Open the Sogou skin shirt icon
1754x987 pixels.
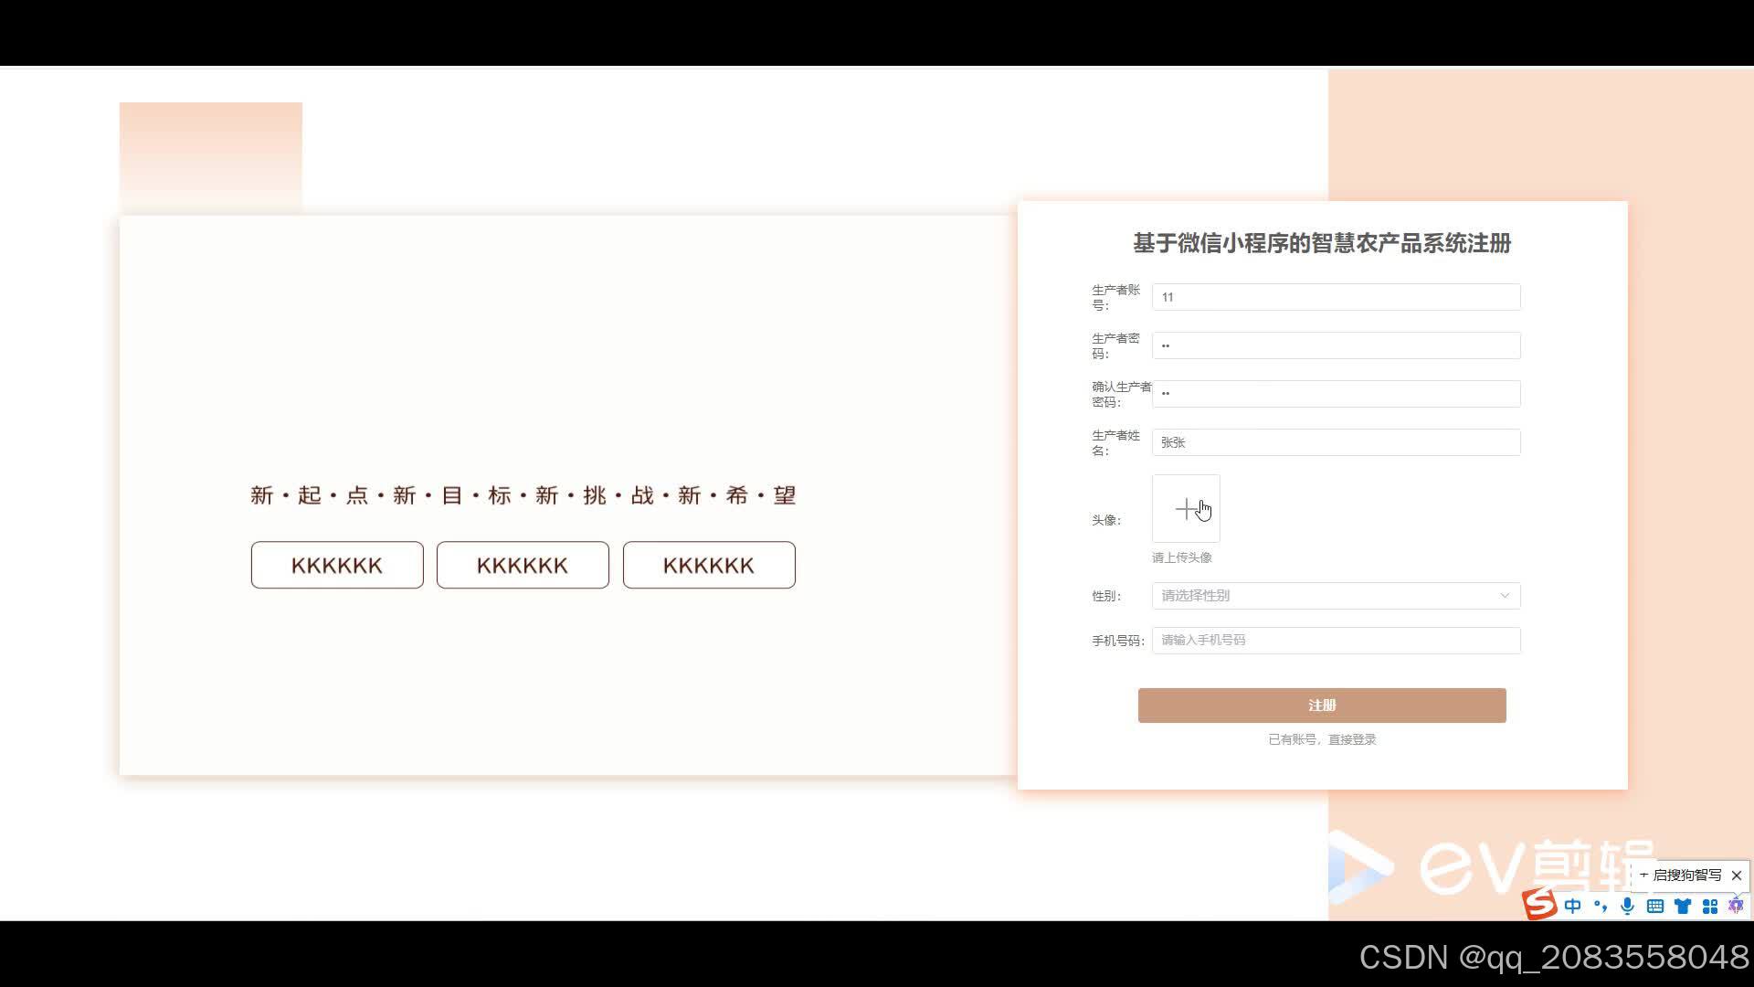point(1683,906)
